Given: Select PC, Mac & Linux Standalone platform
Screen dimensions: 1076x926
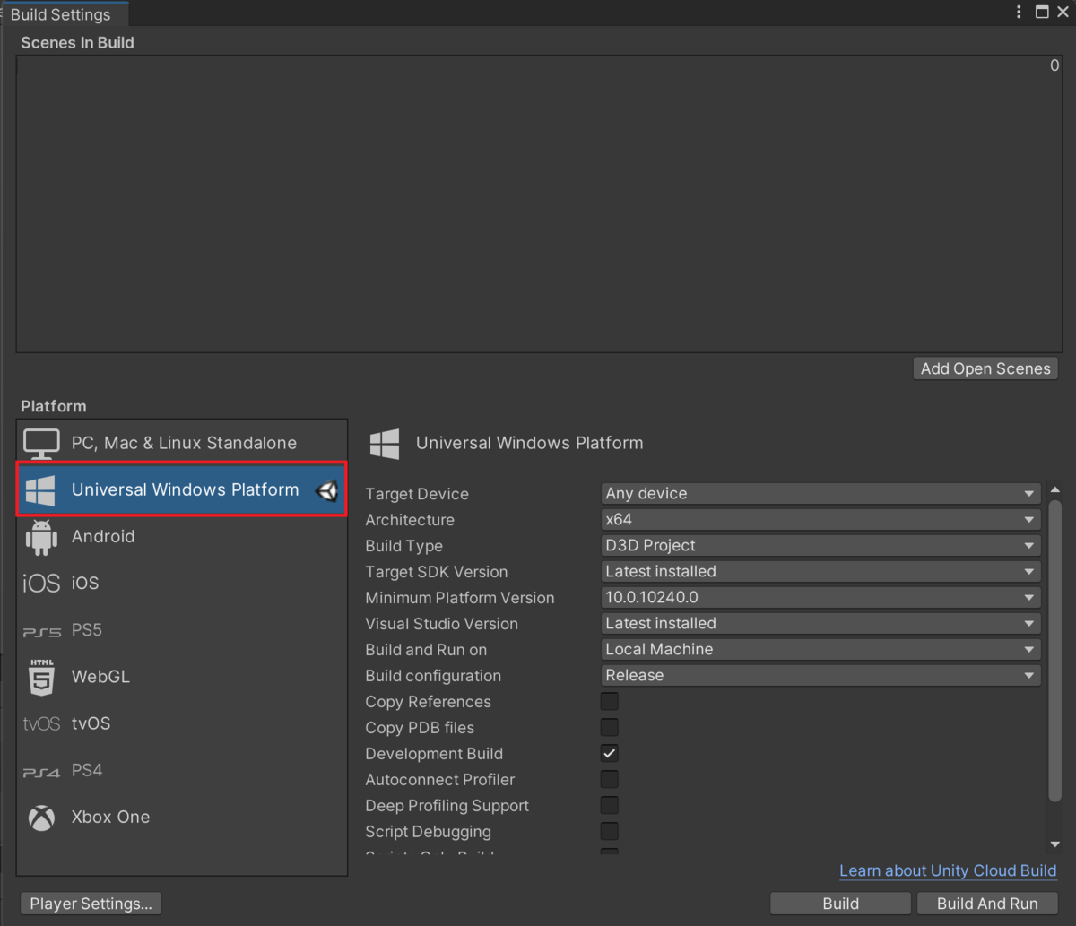Looking at the screenshot, I should pyautogui.click(x=182, y=443).
